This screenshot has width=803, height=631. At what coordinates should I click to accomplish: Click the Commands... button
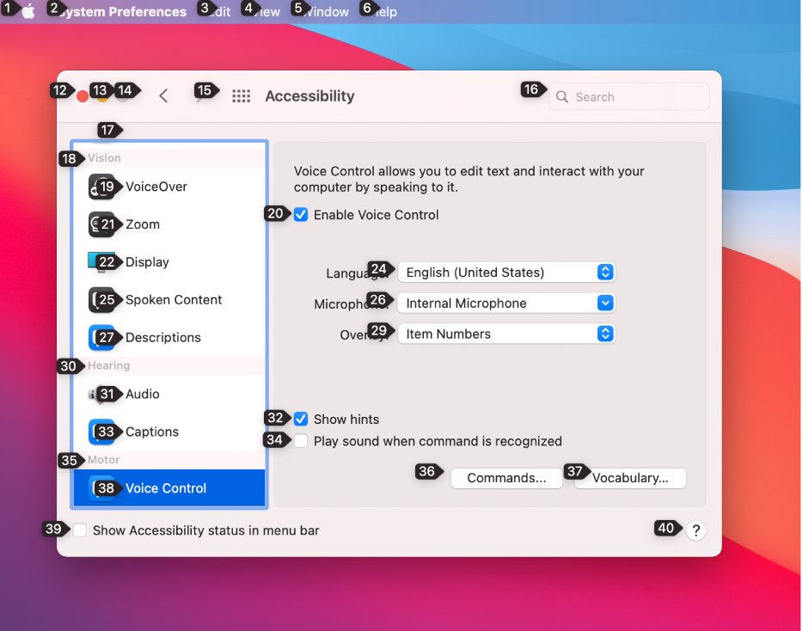[506, 478]
